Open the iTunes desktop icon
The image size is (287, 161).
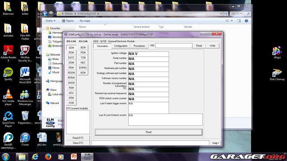pos(25,139)
